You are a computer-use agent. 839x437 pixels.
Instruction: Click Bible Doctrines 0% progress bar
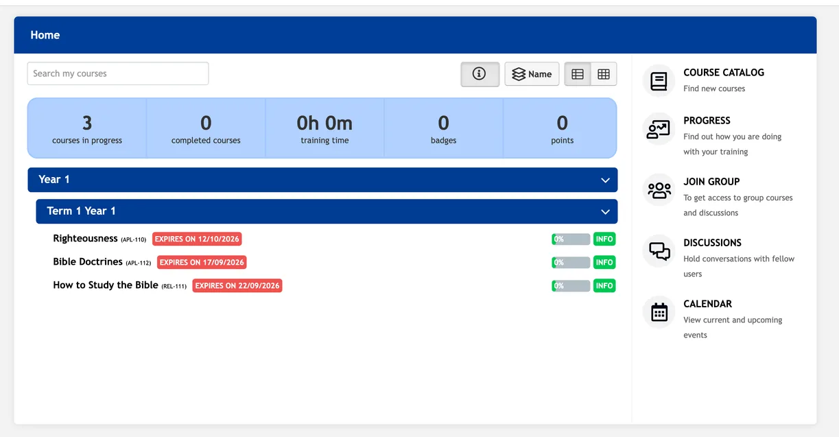click(x=571, y=262)
